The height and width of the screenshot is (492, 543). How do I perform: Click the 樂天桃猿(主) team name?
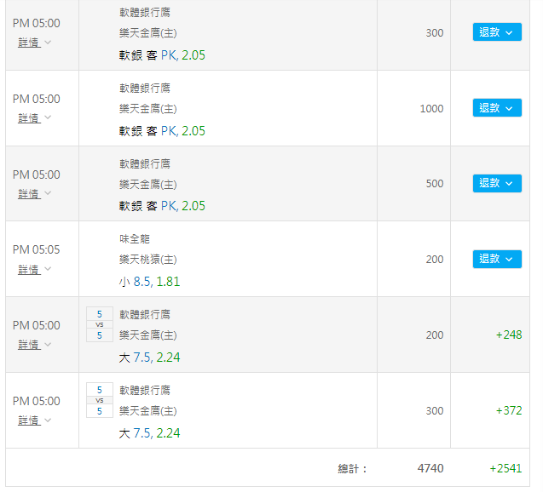click(147, 260)
